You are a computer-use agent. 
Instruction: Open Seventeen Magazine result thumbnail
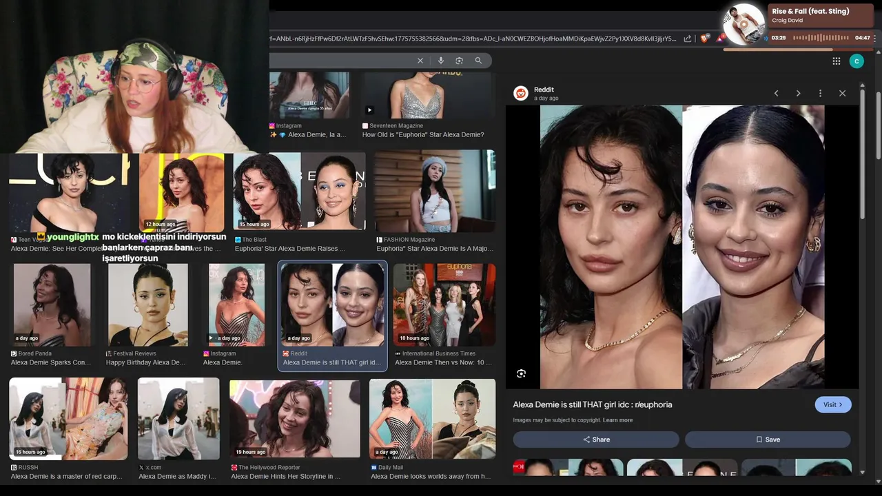click(427, 95)
